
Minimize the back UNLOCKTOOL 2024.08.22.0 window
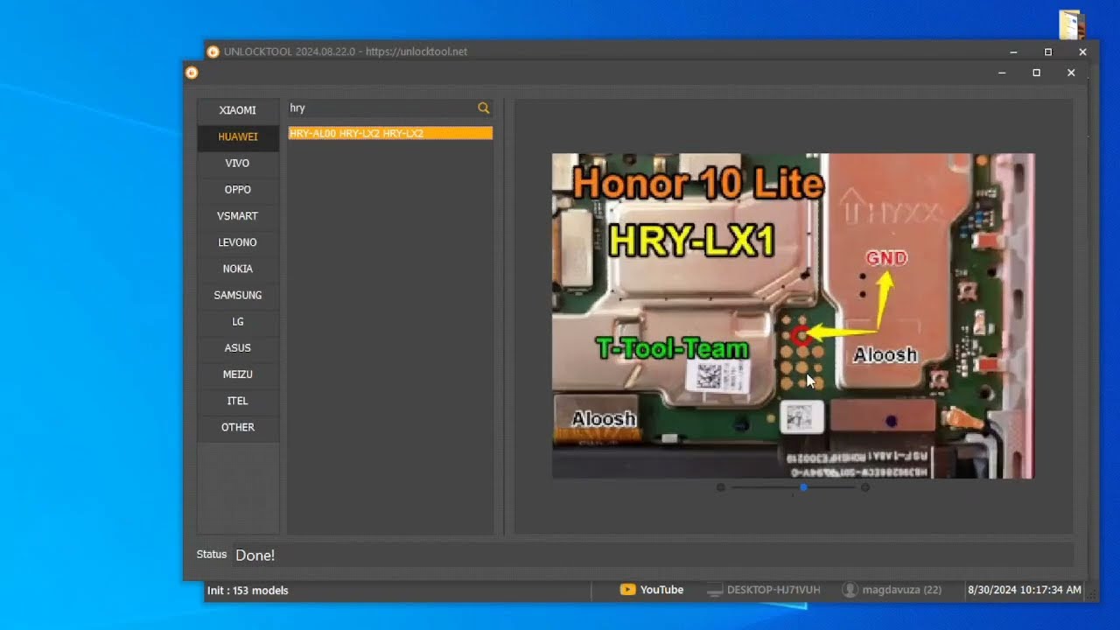[1013, 52]
